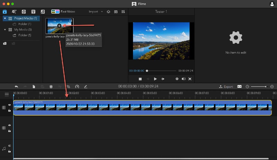The image size is (277, 160).
Task: Select Folder (1) under Project Media
Action: 25,24
